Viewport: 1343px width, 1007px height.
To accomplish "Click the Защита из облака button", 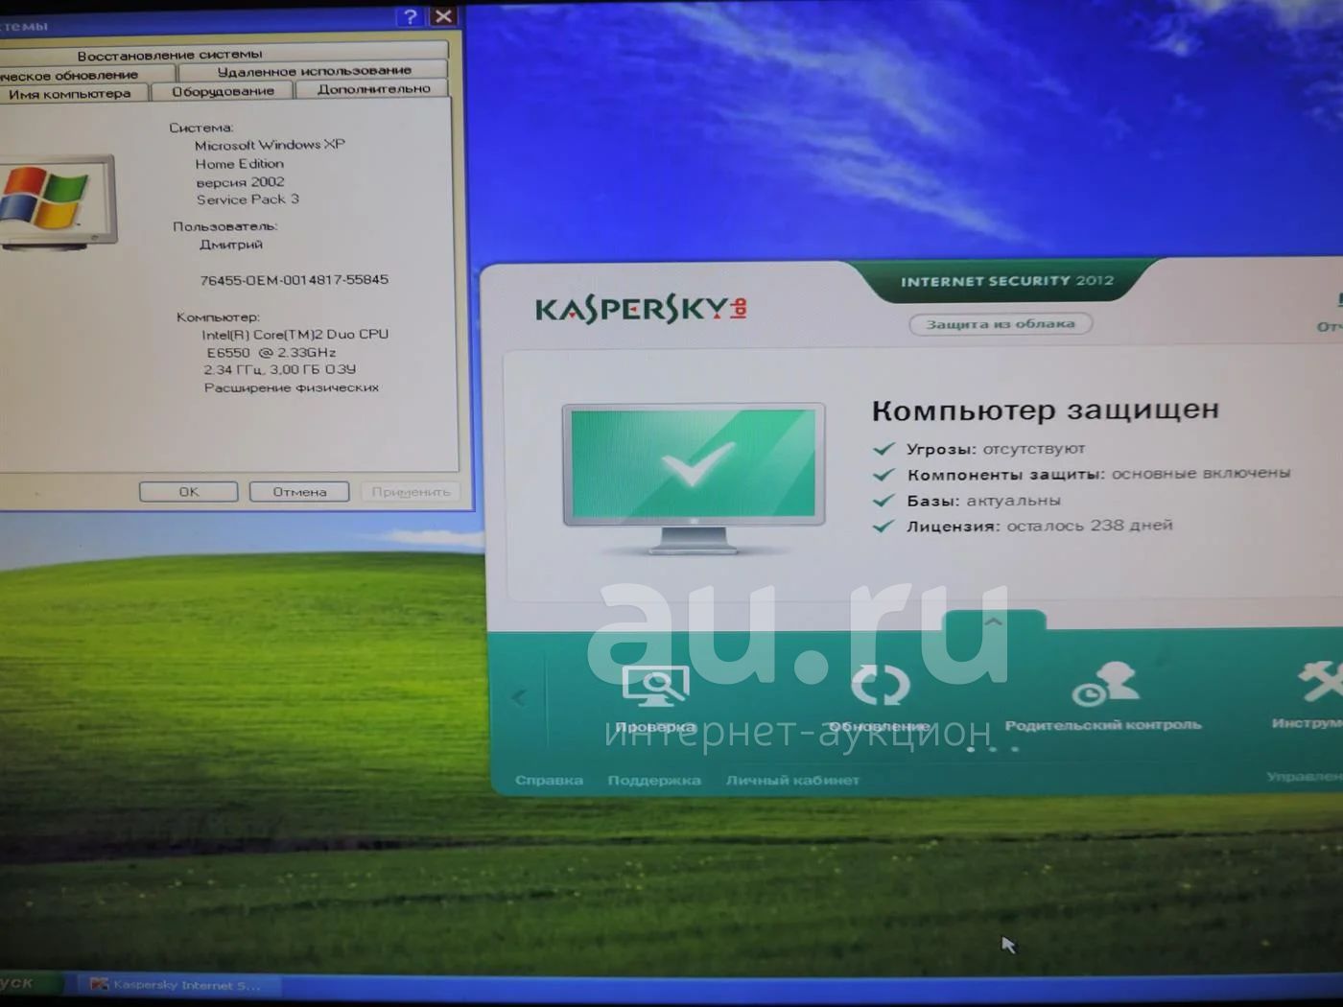I will point(1001,324).
